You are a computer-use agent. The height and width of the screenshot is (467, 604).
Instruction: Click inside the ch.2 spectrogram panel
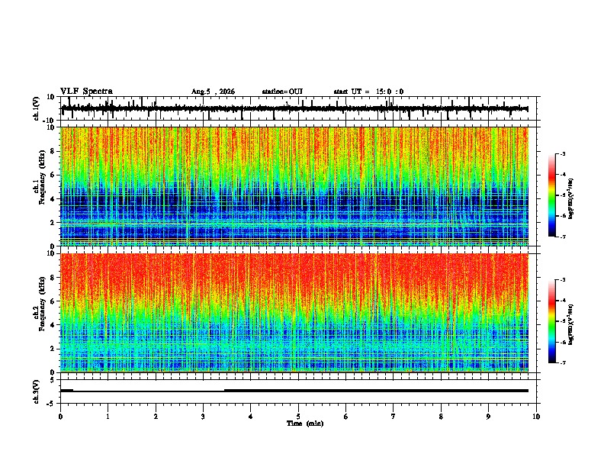tap(294, 313)
